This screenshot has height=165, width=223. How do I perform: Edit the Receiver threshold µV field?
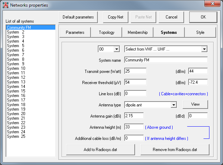135,82
